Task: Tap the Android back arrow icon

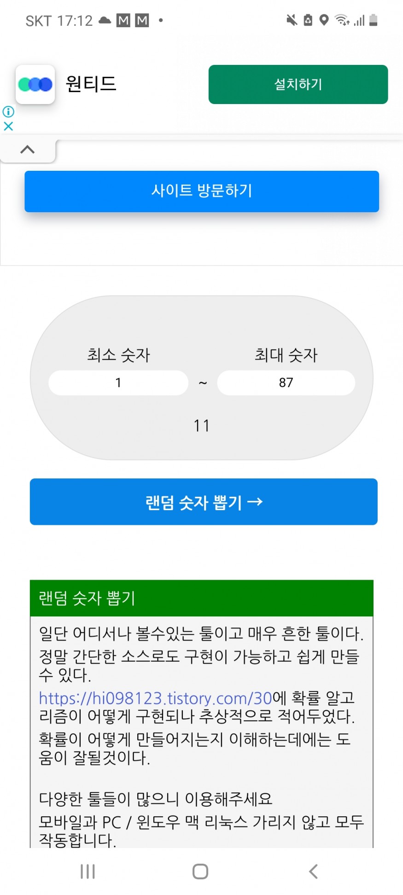Action: [314, 871]
